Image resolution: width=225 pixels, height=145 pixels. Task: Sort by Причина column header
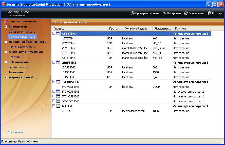192,28
